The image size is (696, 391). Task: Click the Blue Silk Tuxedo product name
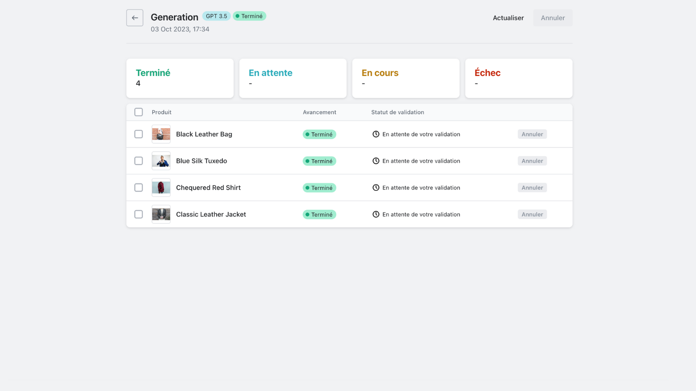(x=201, y=161)
